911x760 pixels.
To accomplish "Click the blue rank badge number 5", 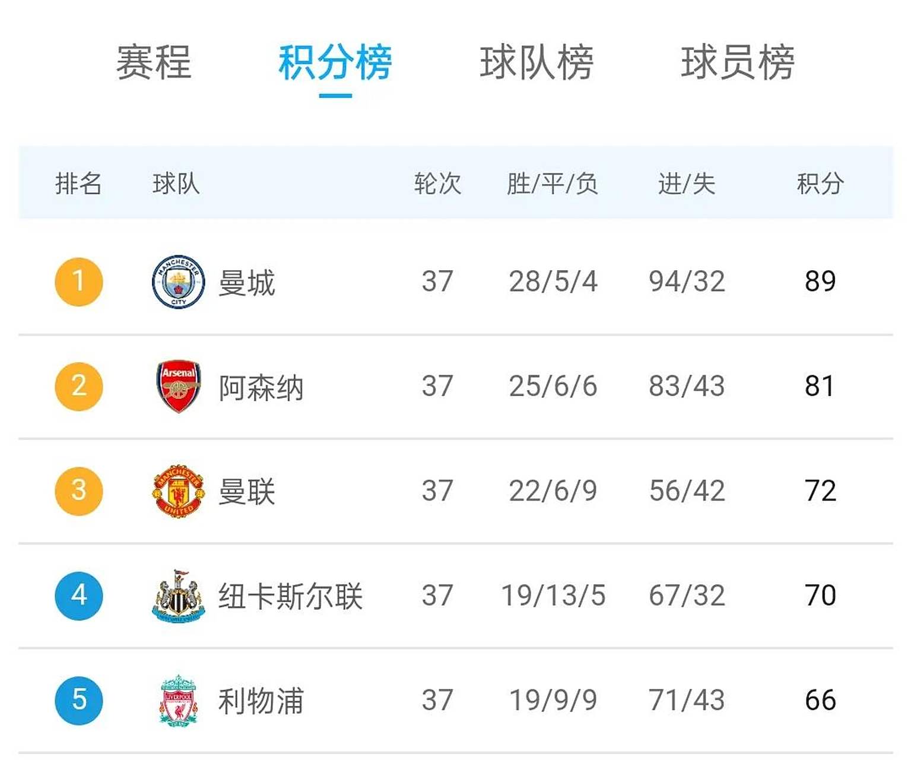I will click(x=78, y=701).
